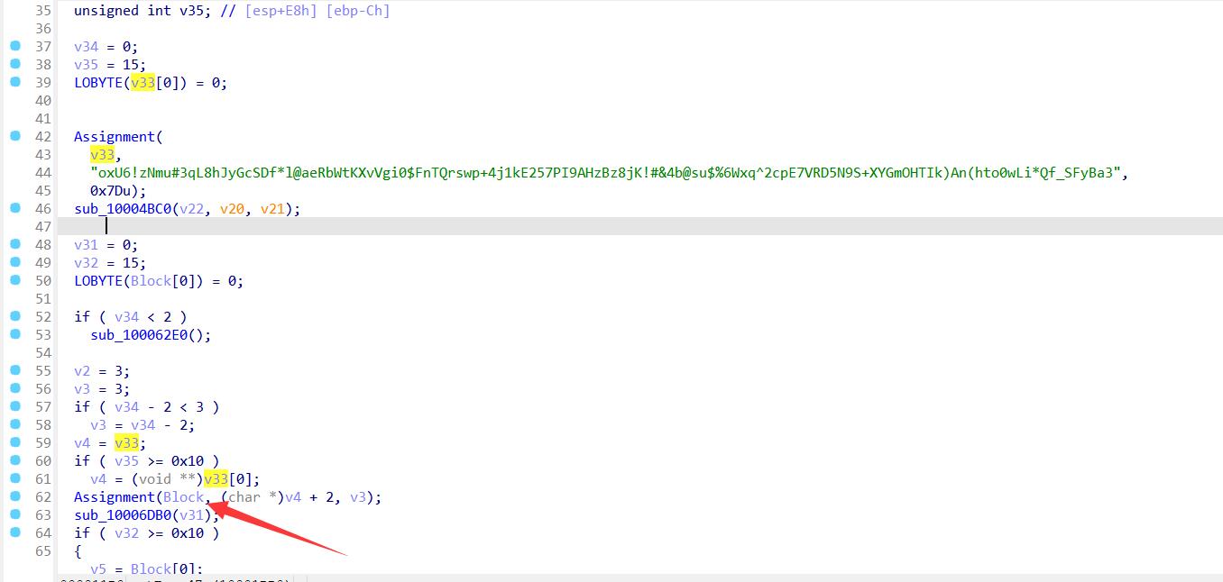This screenshot has height=582, width=1223.
Task: Click the blue dot beside line 64
Action: [x=15, y=532]
